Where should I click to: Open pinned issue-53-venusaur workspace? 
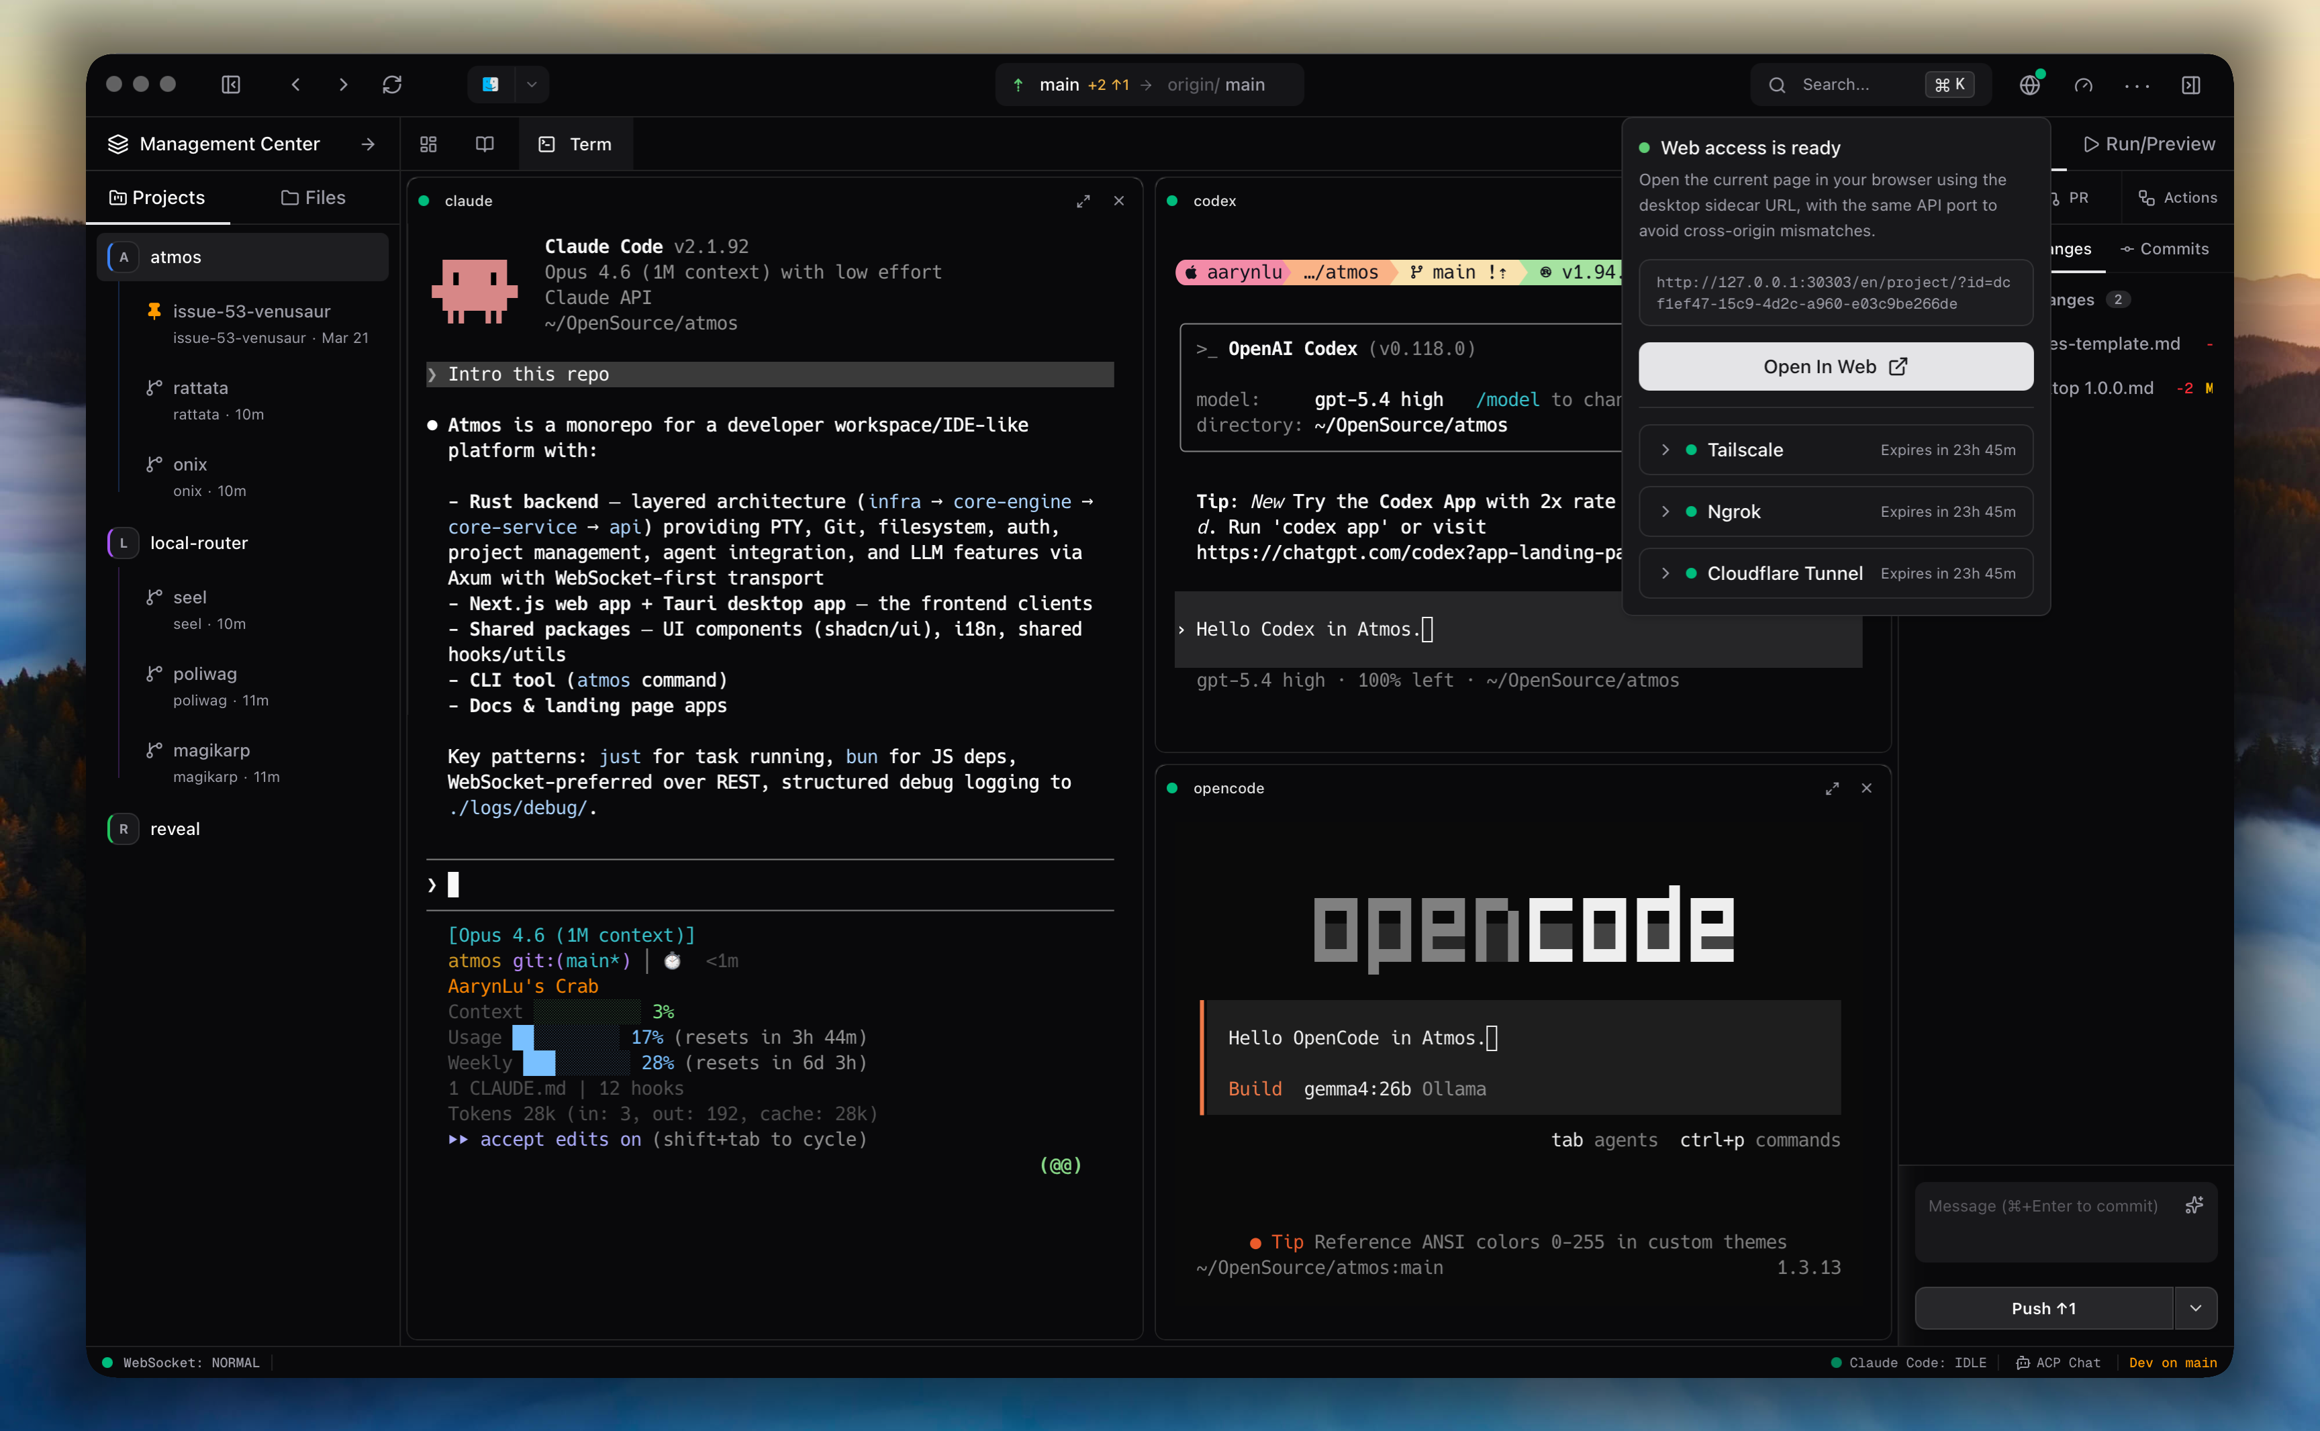point(252,323)
